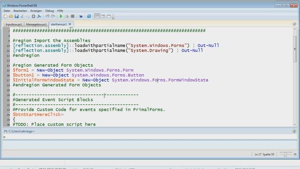Switch to the Inputbox.ps1 tab
300x169 pixels.
tap(14, 24)
